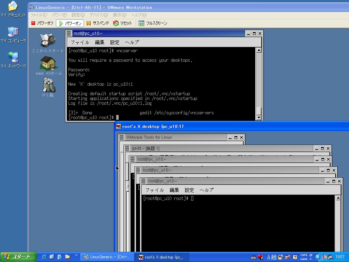Open ヘルプ menu in the vncserver terminal
The image size is (349, 262).
(x=132, y=42)
